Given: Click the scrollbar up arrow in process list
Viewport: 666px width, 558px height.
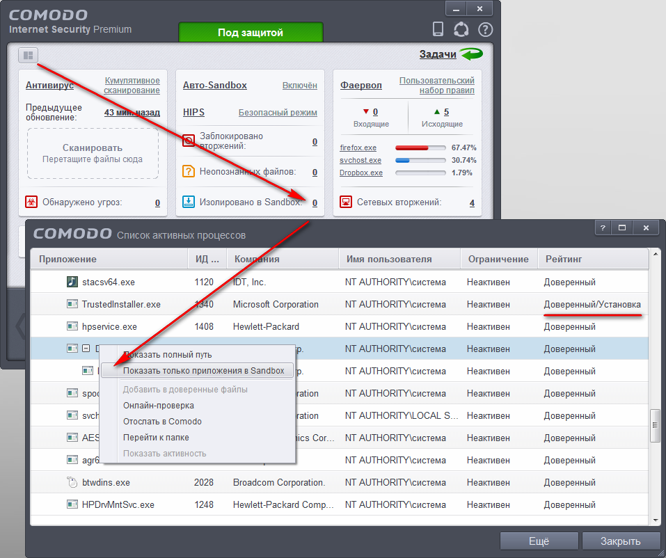Looking at the screenshot, I should point(656,255).
